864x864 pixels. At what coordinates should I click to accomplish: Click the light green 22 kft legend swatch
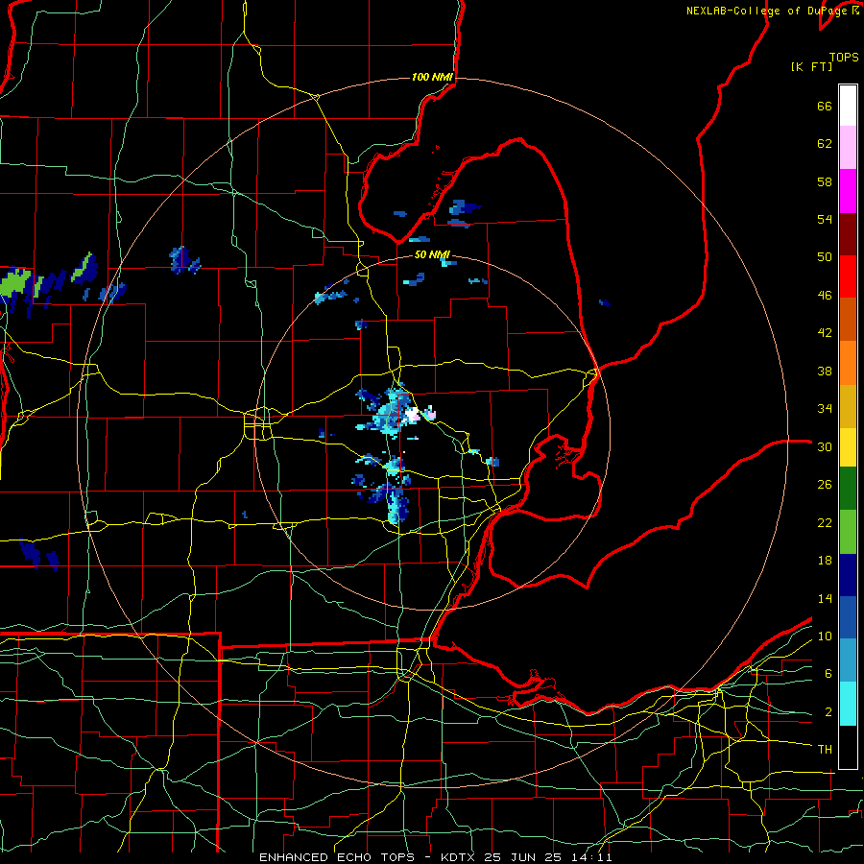point(848,532)
